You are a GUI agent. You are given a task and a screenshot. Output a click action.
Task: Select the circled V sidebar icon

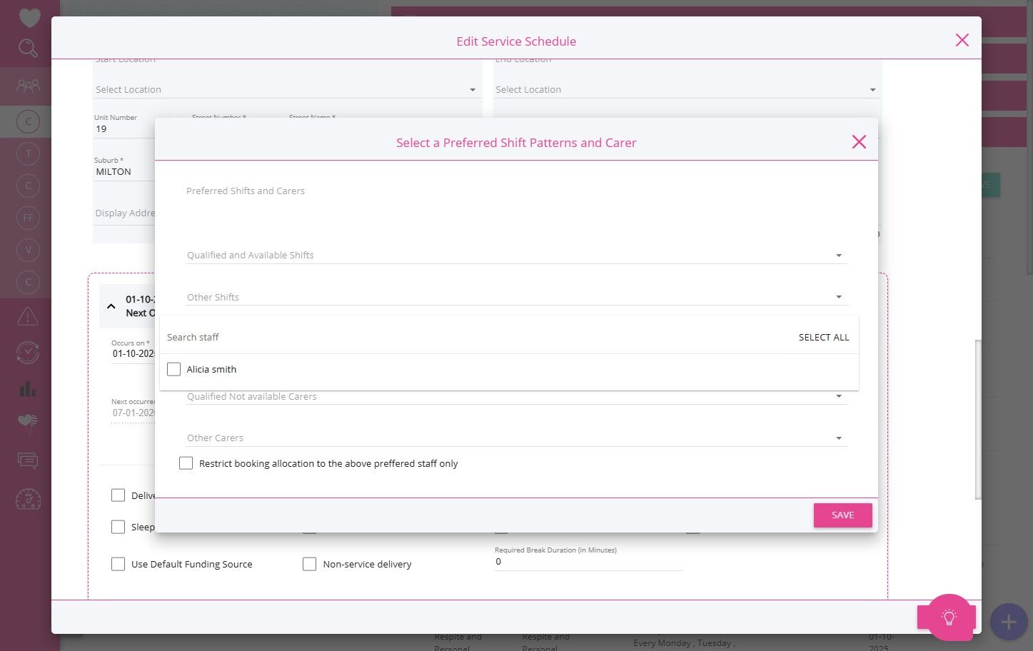pos(28,250)
